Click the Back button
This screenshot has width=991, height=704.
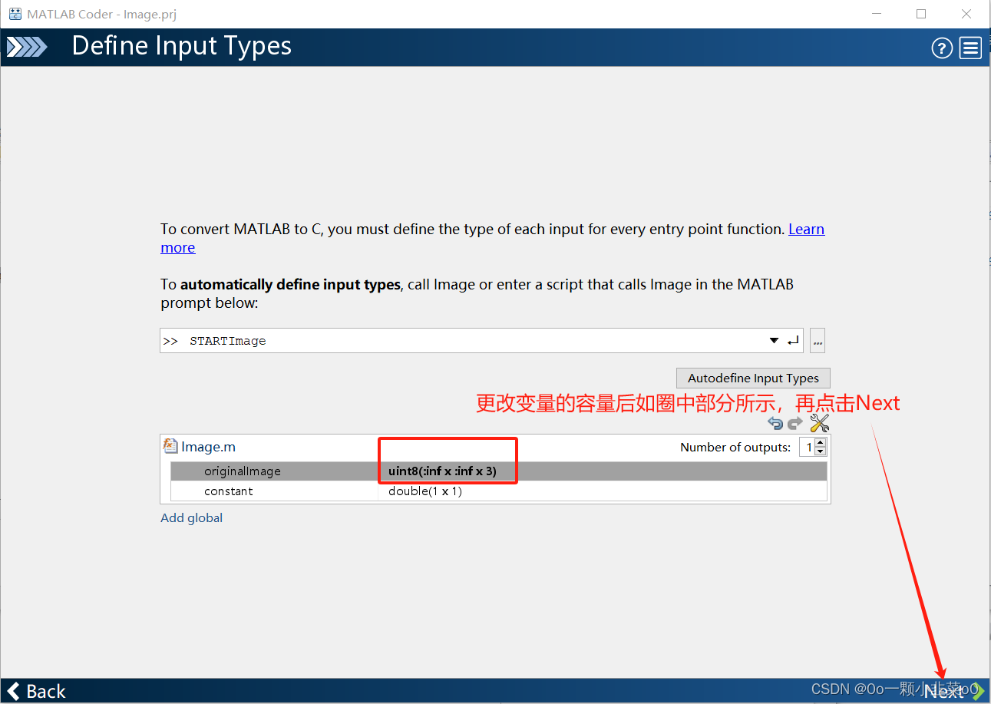click(35, 690)
